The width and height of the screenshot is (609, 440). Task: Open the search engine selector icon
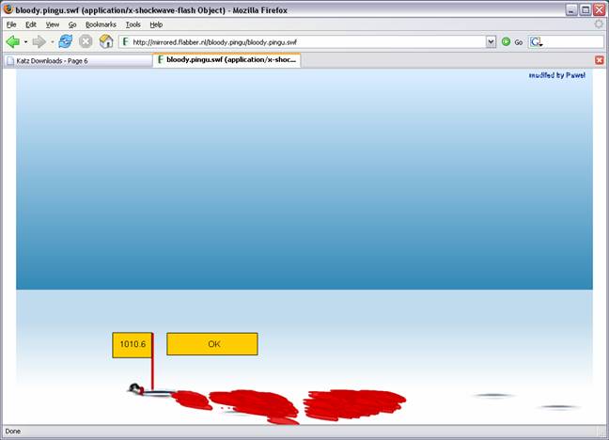(x=536, y=42)
